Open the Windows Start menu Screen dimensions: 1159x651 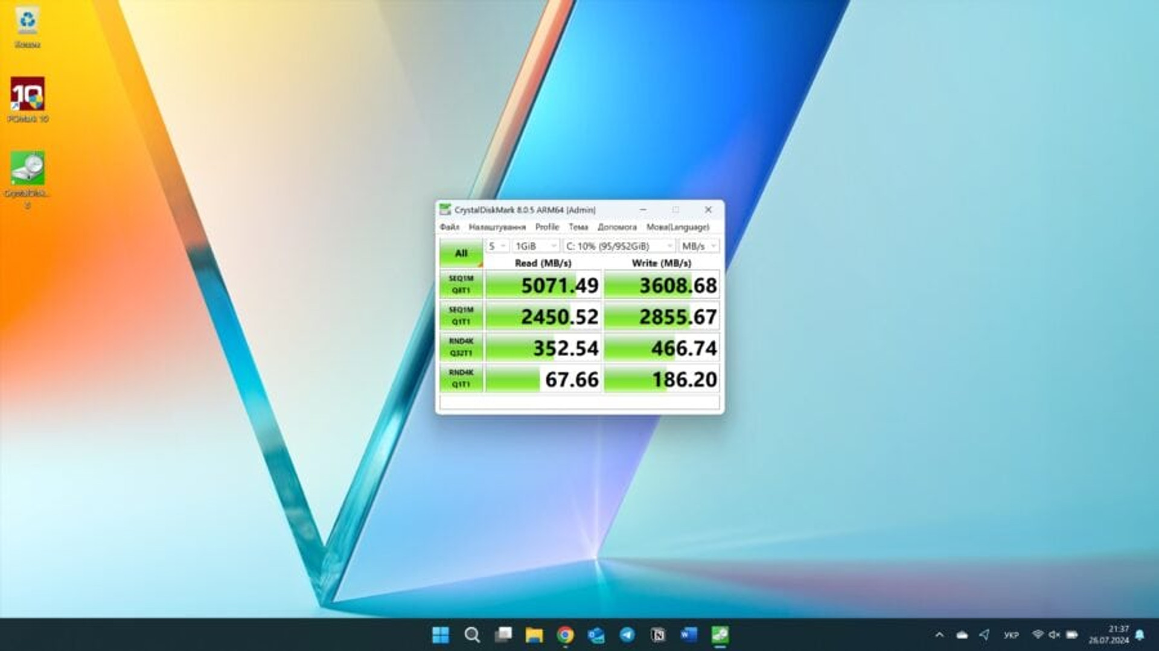[x=441, y=635]
